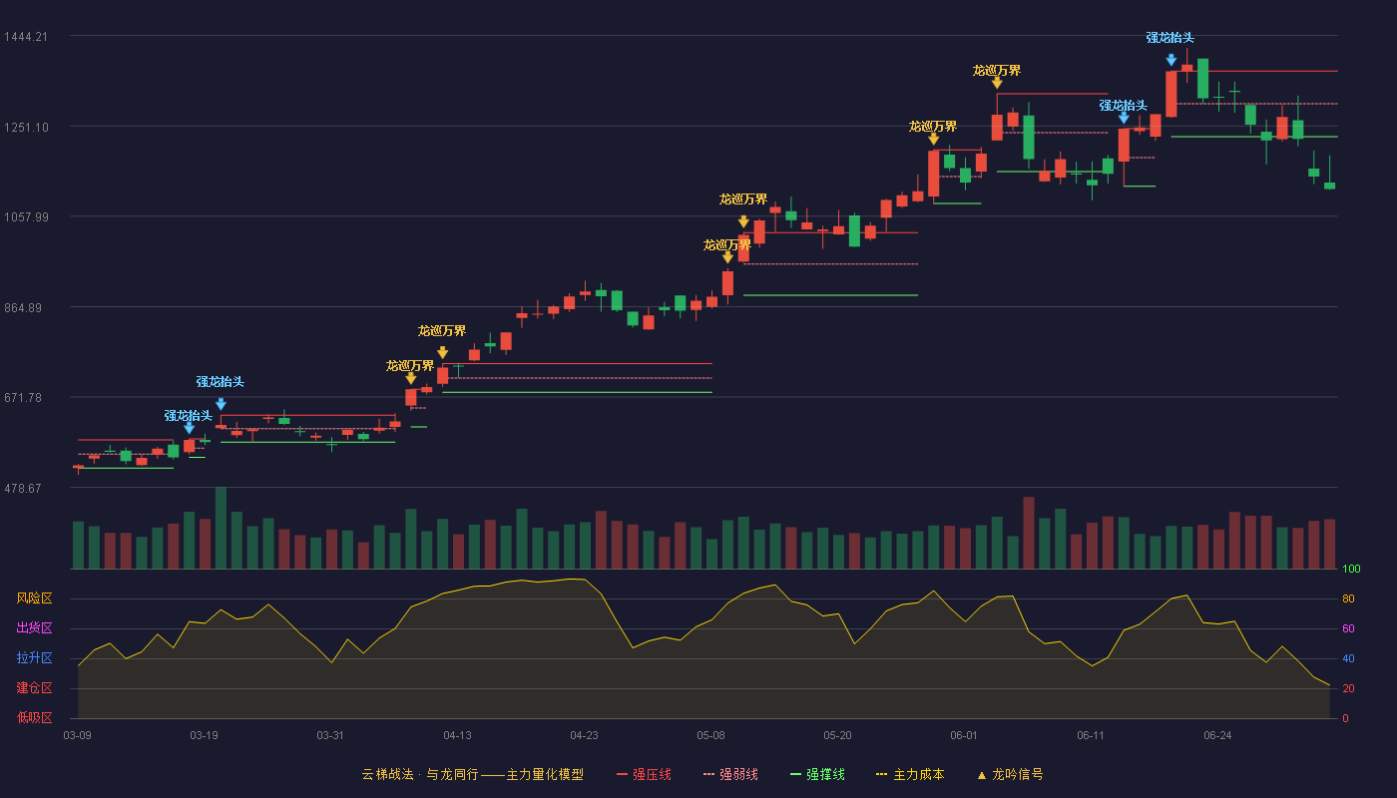Click the 1251.10 price axis label

[x=25, y=127]
